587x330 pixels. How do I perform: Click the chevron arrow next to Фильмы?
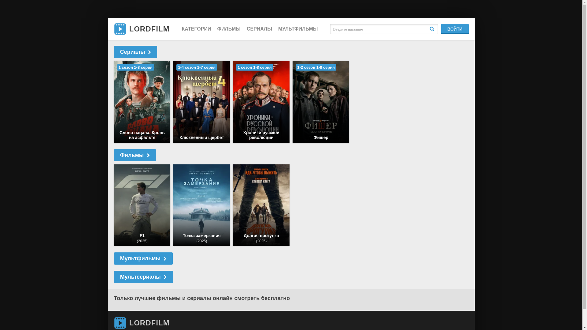pos(148,156)
